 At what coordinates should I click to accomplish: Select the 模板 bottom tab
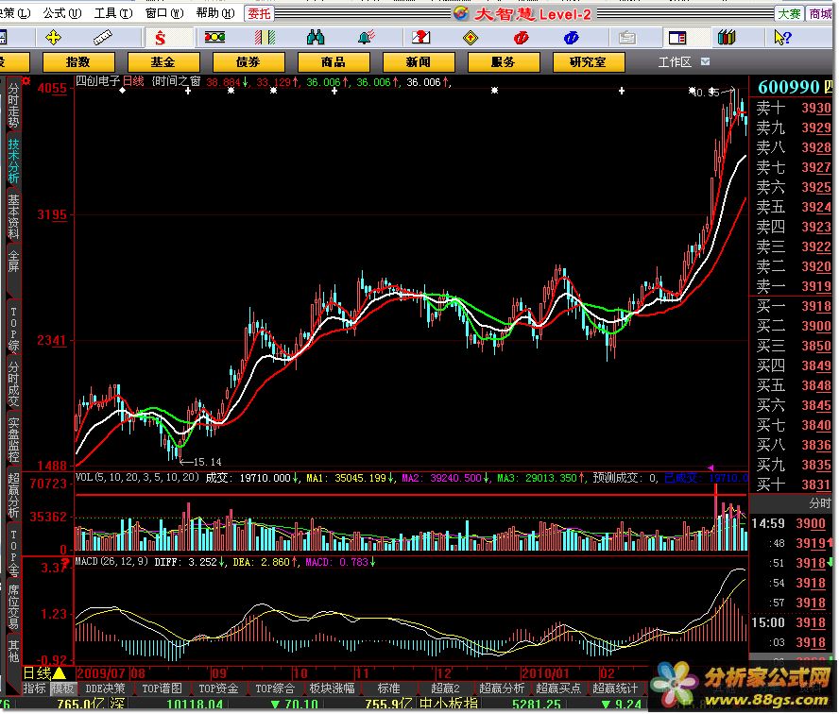pos(62,688)
